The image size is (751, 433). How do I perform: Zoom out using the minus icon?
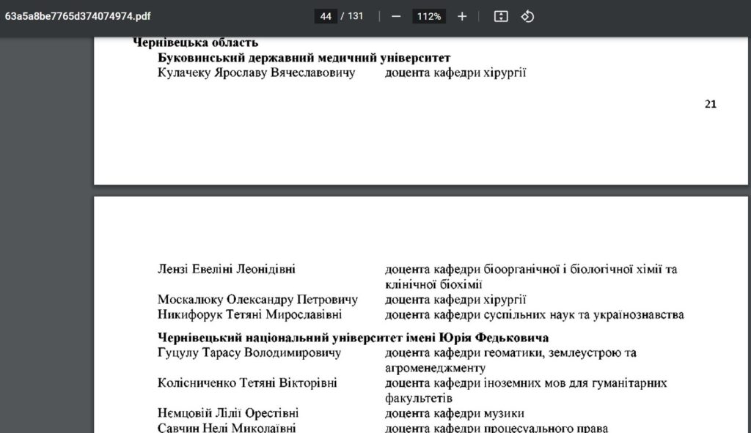pos(396,16)
